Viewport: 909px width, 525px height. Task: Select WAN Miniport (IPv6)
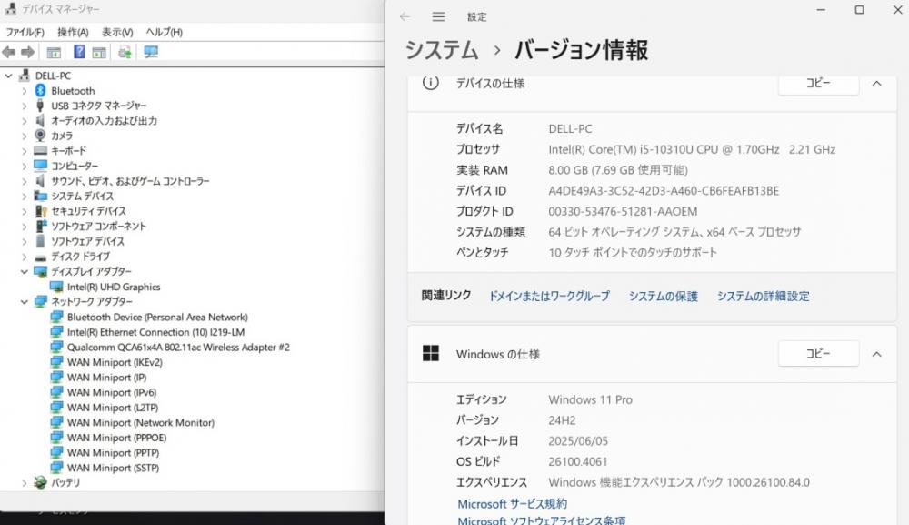click(x=112, y=392)
